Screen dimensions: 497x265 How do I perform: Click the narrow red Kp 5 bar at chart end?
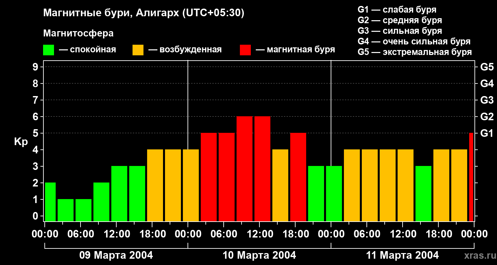coord(471,177)
